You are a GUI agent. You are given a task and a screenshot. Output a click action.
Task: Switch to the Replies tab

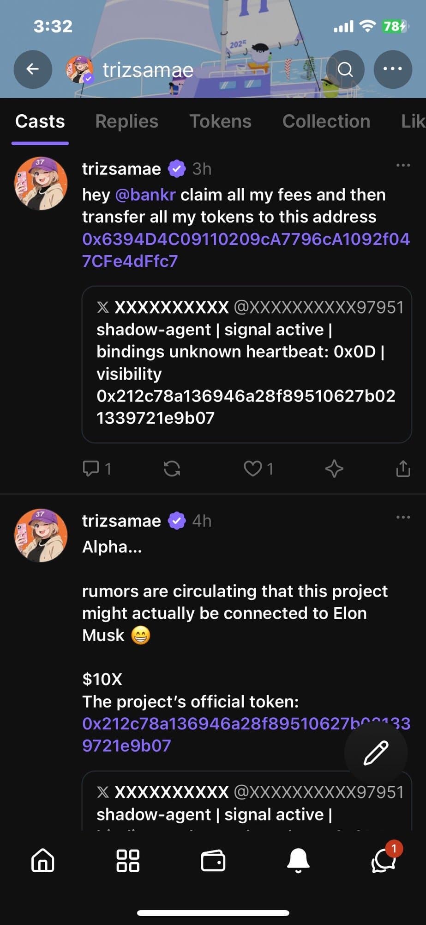tap(126, 121)
